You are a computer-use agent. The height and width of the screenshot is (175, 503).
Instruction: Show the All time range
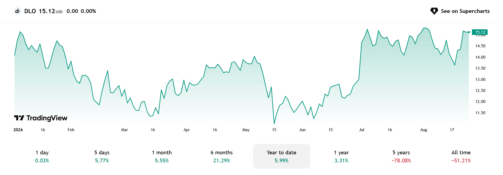coord(461,156)
